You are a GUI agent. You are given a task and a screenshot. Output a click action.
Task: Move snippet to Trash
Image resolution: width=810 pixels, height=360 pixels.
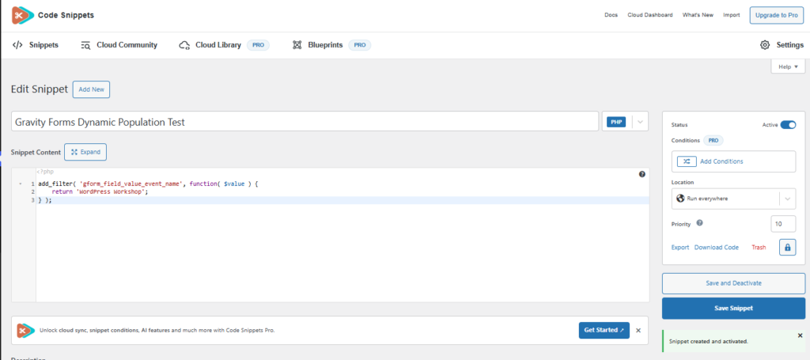(759, 248)
